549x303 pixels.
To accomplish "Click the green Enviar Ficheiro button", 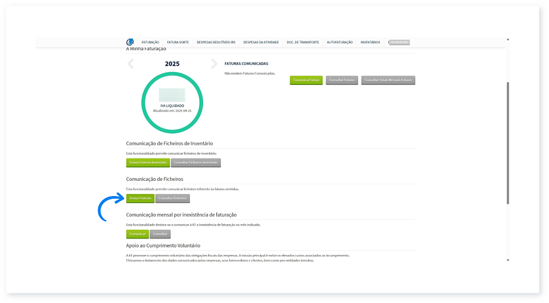I will [x=140, y=198].
